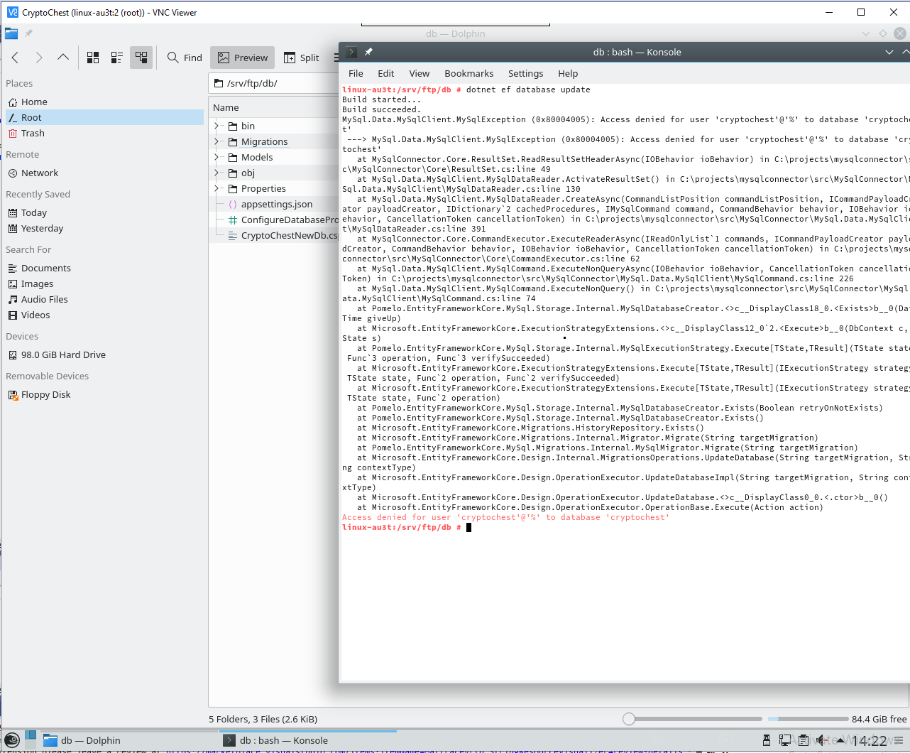This screenshot has width=910, height=753.
Task: Open Konsole Help menu
Action: point(568,73)
